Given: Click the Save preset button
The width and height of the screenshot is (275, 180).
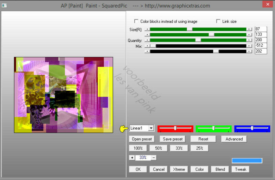Looking at the screenshot, I should pos(172,139).
